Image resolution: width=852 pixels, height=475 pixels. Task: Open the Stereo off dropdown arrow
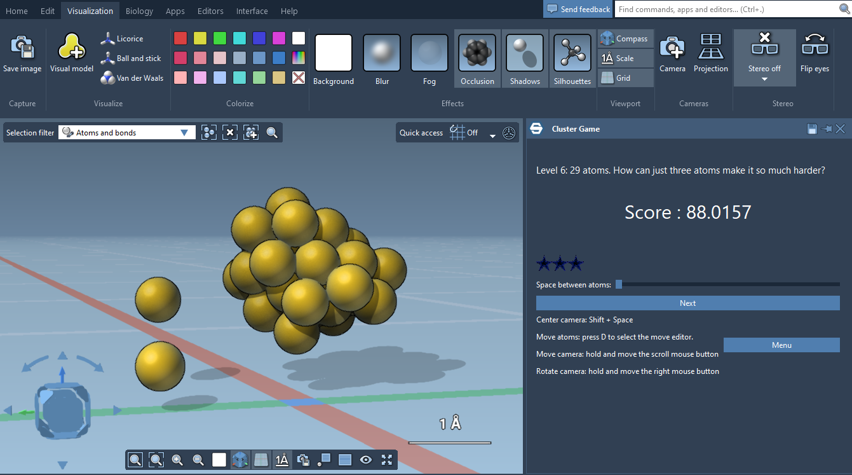[x=764, y=79]
